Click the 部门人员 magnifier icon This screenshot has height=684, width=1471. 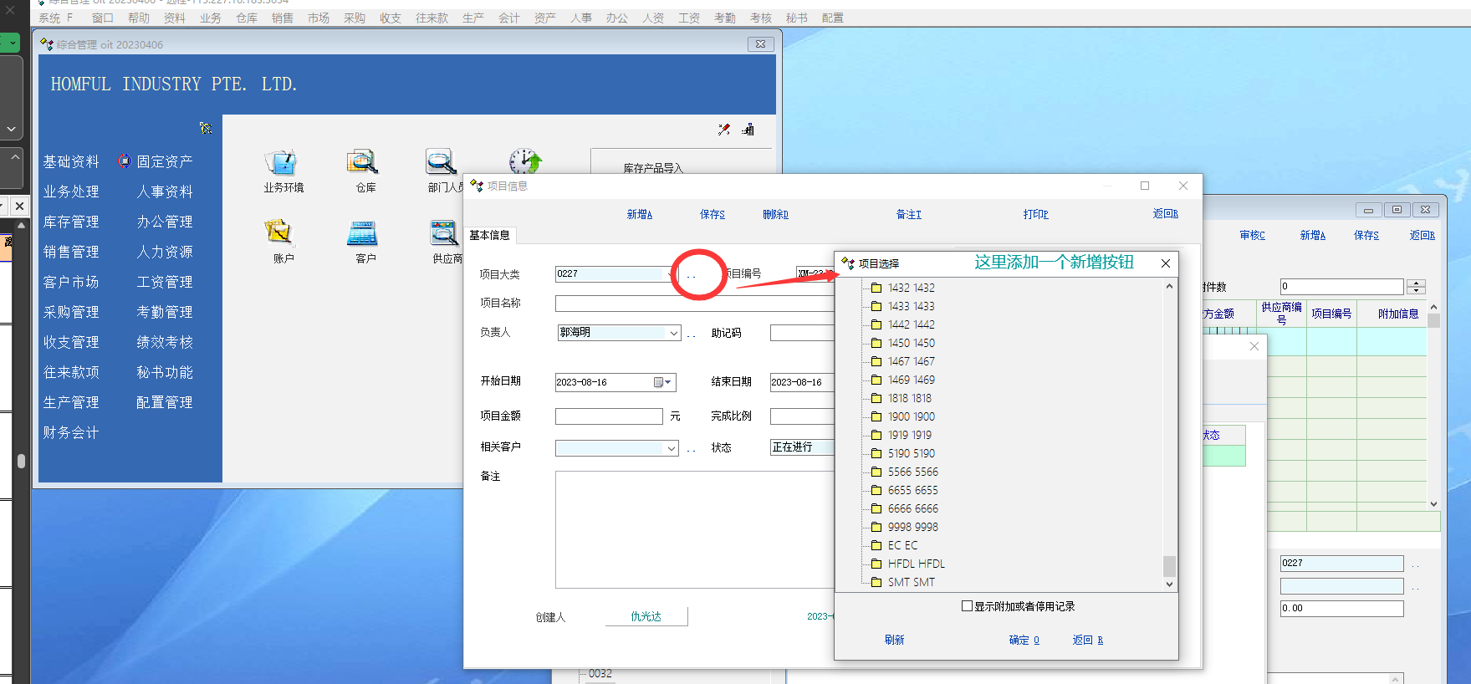[x=441, y=162]
